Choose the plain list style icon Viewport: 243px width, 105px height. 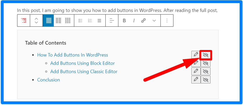pos(99,20)
